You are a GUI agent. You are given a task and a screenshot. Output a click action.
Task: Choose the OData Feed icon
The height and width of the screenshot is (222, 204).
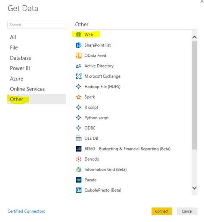tap(78, 56)
